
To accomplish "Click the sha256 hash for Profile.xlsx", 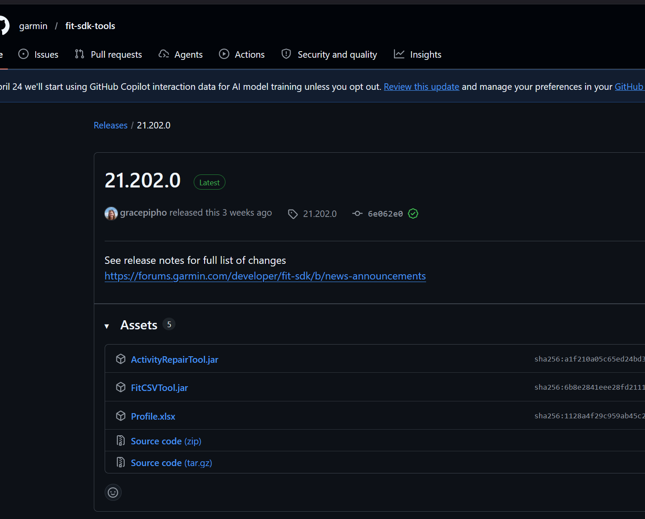I will pos(589,416).
